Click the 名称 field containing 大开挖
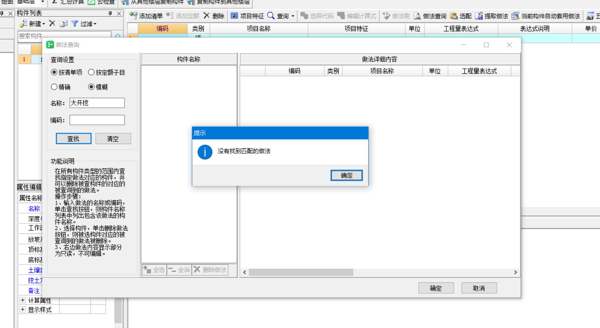Viewport: 600px width, 328px height. (x=97, y=103)
